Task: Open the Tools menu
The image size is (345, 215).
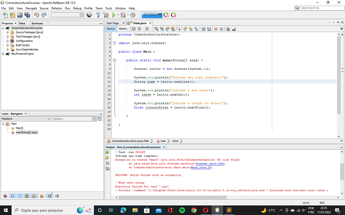Action: (108, 8)
